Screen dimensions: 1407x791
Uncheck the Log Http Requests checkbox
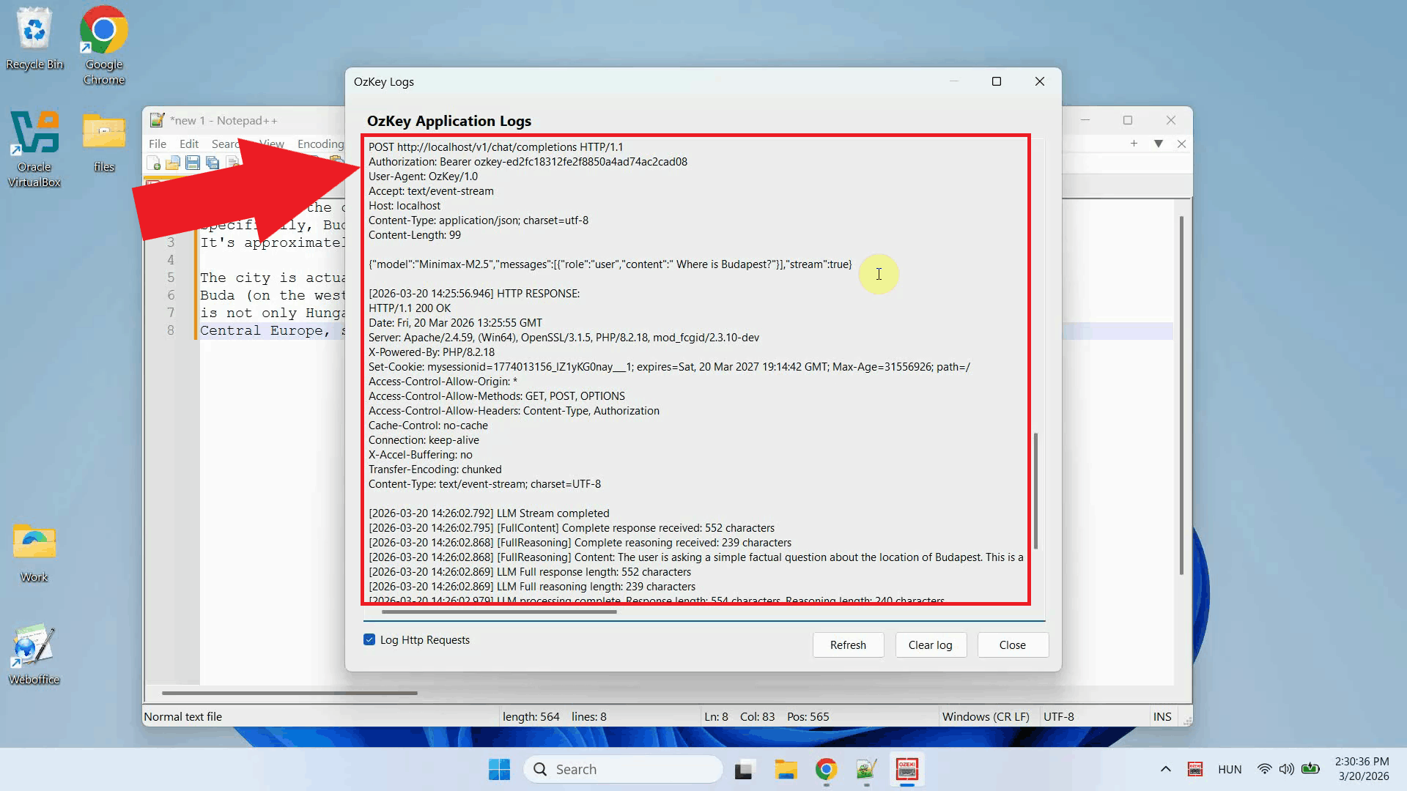tap(369, 639)
